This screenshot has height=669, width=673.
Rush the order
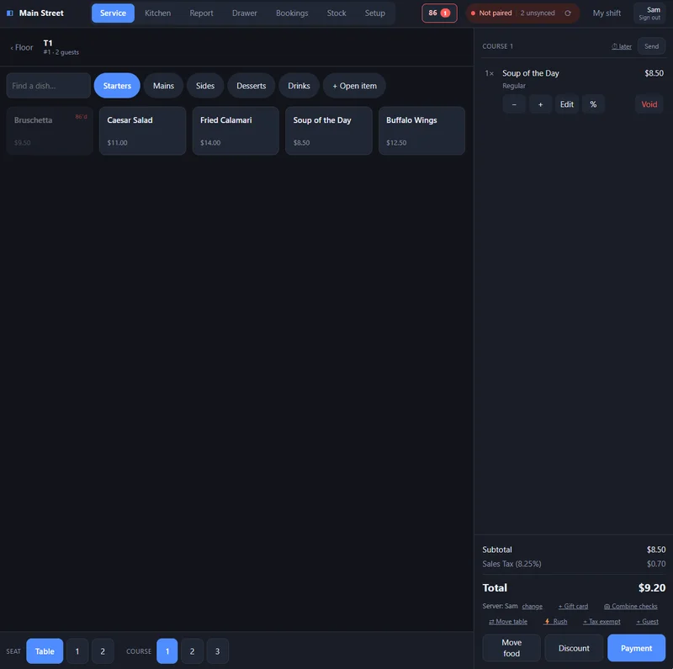(x=556, y=622)
